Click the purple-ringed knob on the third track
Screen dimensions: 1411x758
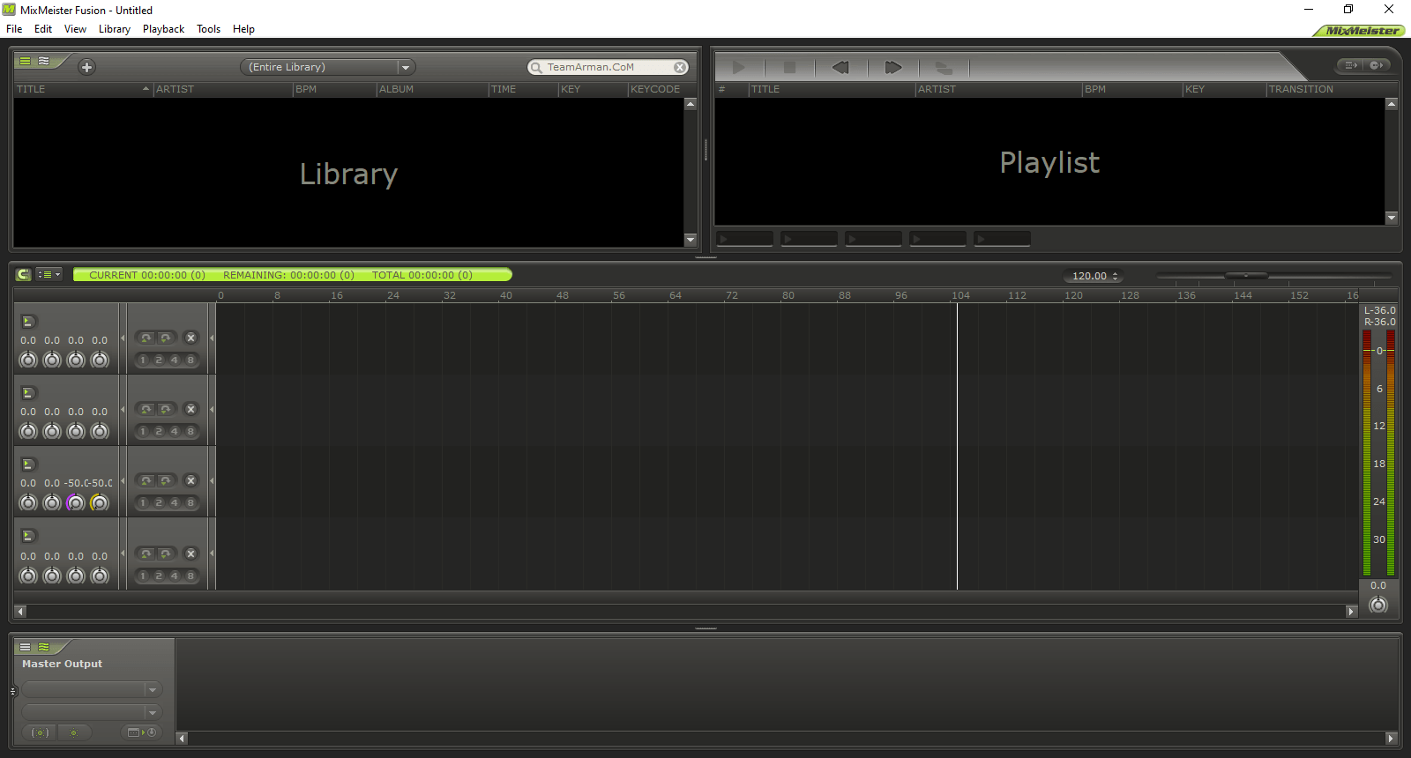click(76, 502)
